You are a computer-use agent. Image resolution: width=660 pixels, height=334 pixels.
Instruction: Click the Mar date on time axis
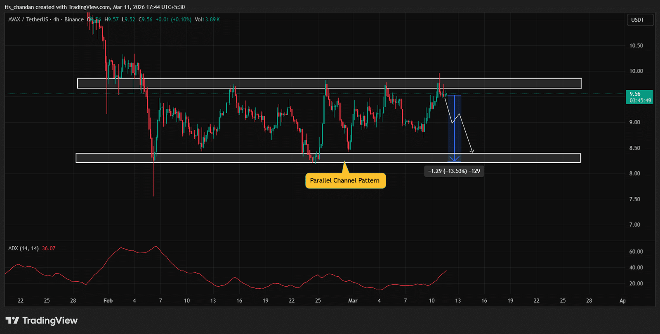point(353,301)
